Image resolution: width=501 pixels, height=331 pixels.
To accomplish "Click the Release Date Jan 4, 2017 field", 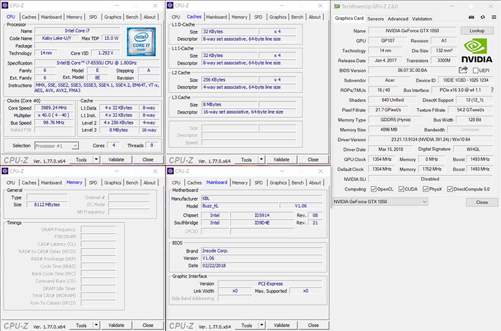I will pyautogui.click(x=385, y=60).
